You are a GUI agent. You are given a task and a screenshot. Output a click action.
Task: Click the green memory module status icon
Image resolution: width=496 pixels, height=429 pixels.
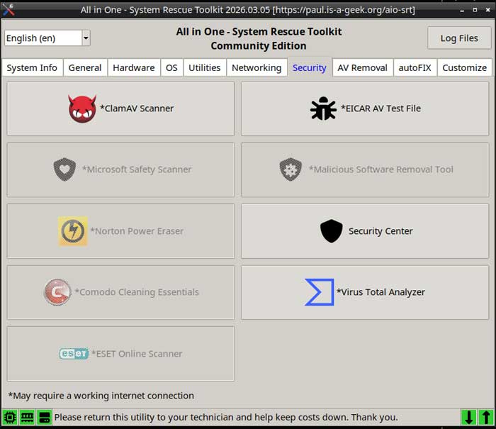coord(27,417)
